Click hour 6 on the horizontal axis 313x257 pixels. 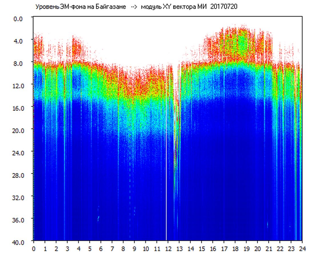[x=101, y=248]
